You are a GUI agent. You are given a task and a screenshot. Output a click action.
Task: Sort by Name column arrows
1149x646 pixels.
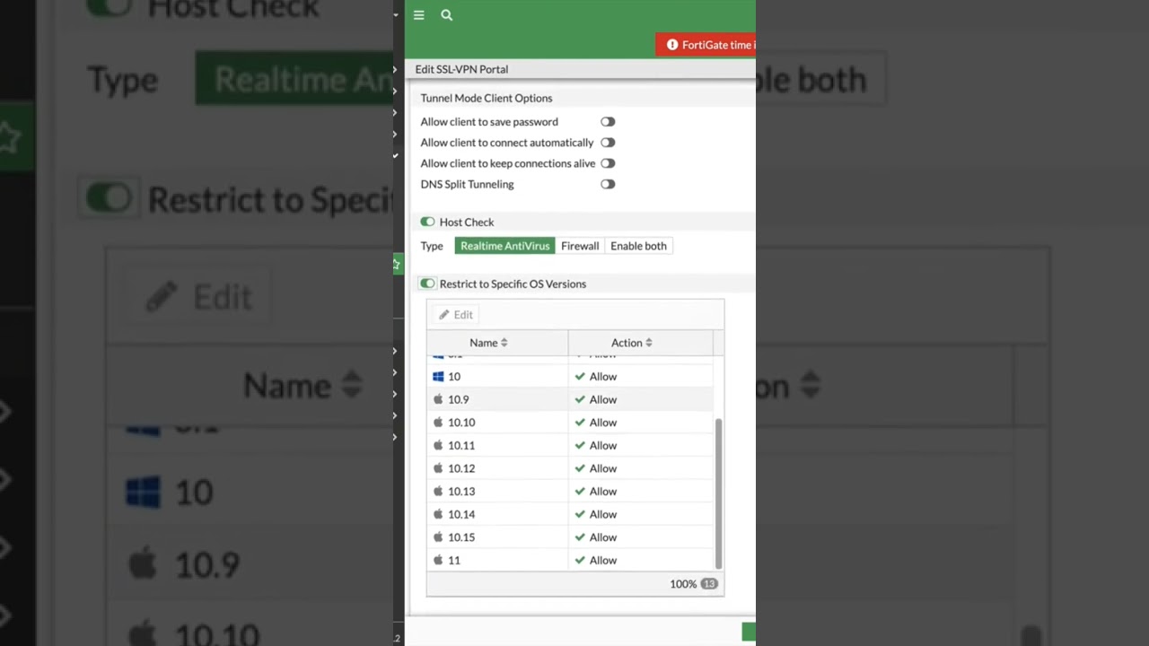[x=504, y=343]
